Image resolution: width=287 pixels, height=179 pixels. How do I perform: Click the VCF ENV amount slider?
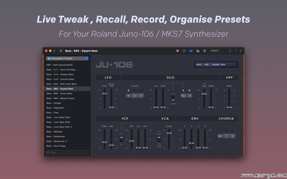point(132,141)
